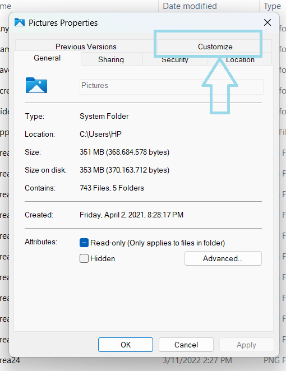
Task: Enable the Hidden attribute checkbox
Action: [84, 258]
